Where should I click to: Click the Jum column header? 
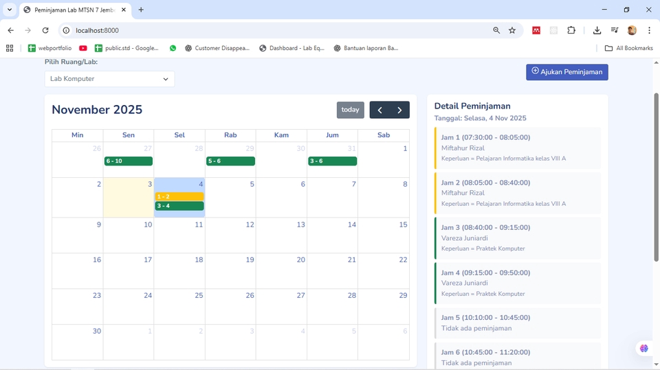tap(333, 135)
